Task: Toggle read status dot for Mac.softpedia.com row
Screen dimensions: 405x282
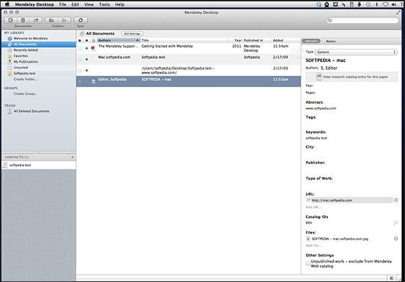Action: click(x=87, y=59)
